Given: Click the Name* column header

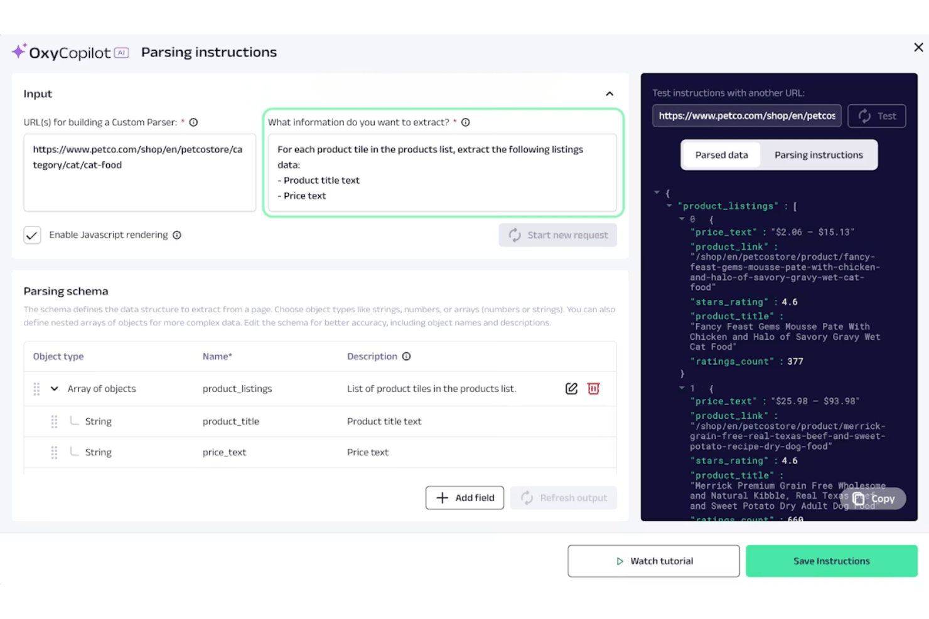Looking at the screenshot, I should [217, 356].
